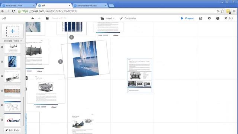Select path thumbnail number 10
The height and width of the screenshot is (134, 238).
coord(12,48)
